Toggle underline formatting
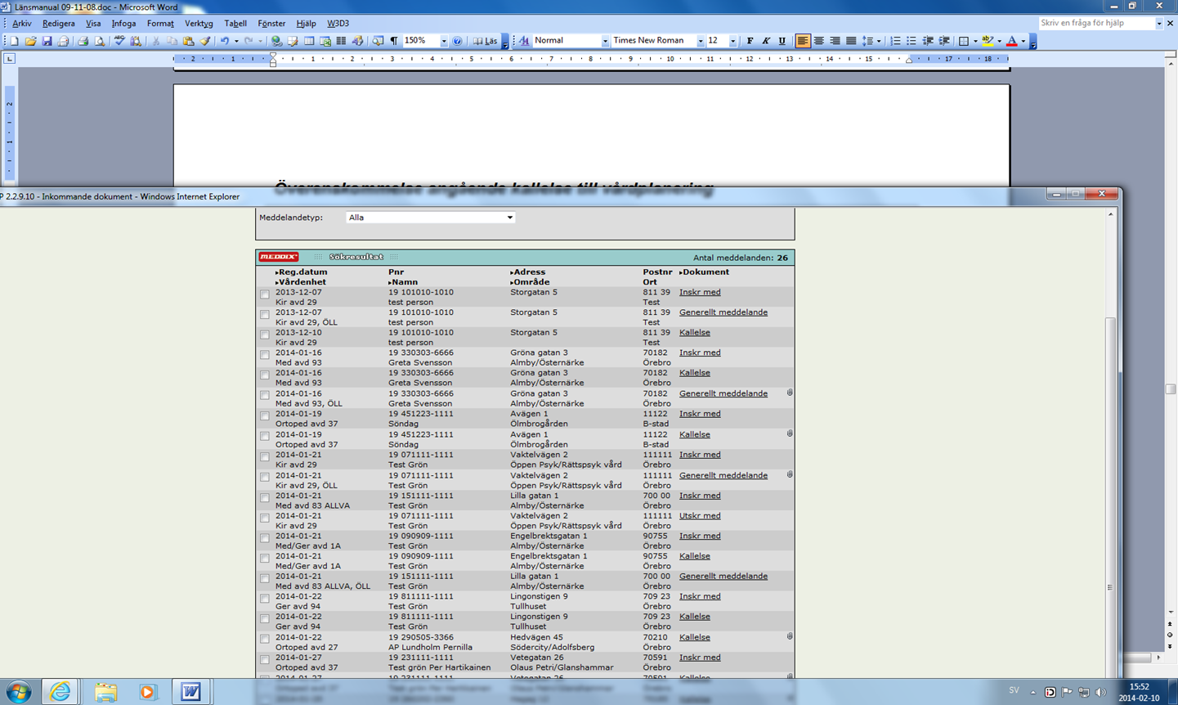 pyautogui.click(x=782, y=41)
